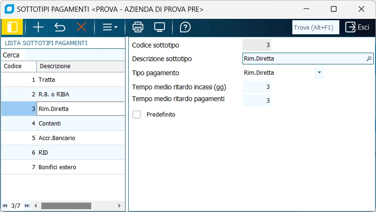376x212 pixels.
Task: Delete record using the orange X icon
Action: [x=81, y=27]
